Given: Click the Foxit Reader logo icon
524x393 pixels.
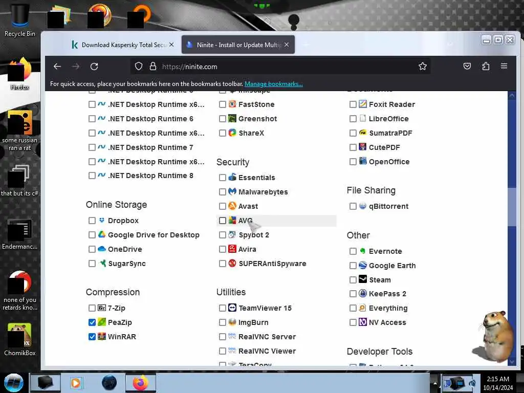Looking at the screenshot, I should coord(363,104).
